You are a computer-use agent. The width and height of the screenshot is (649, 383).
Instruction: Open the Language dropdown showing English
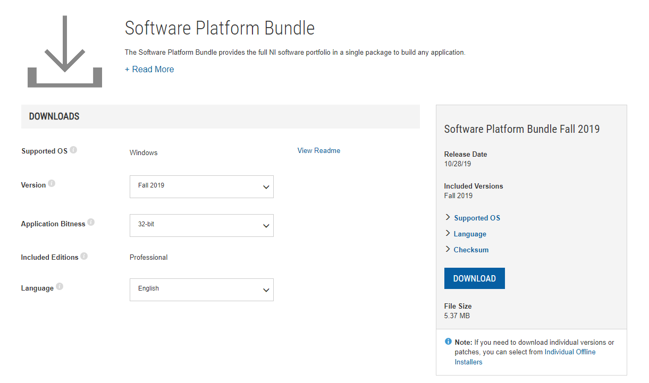pyautogui.click(x=201, y=290)
